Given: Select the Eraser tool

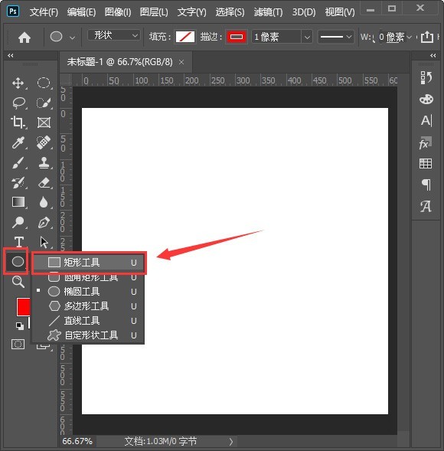Looking at the screenshot, I should click(44, 183).
